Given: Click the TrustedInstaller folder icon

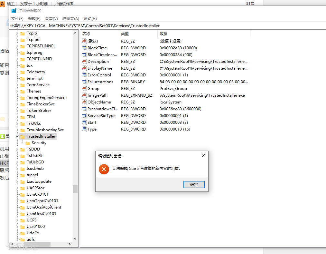Looking at the screenshot, I should coord(23,136).
